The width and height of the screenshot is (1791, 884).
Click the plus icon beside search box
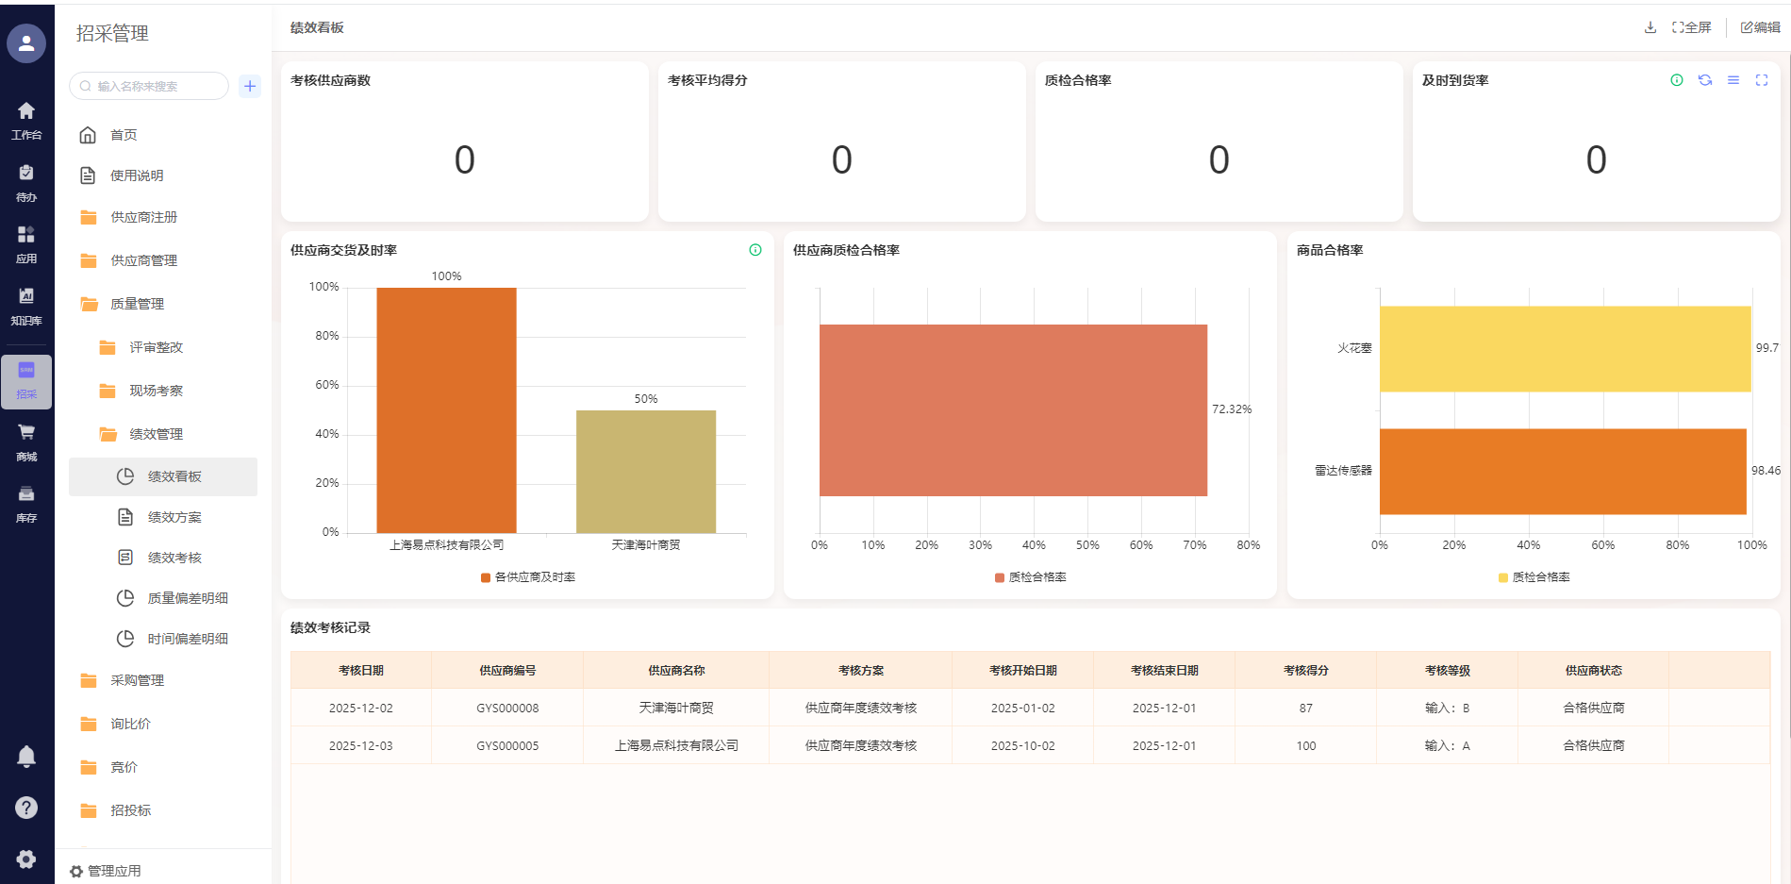point(250,86)
